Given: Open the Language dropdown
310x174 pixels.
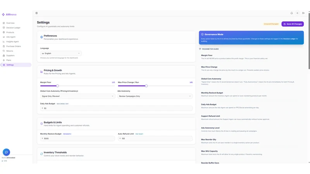Looking at the screenshot, I should click(61, 53).
